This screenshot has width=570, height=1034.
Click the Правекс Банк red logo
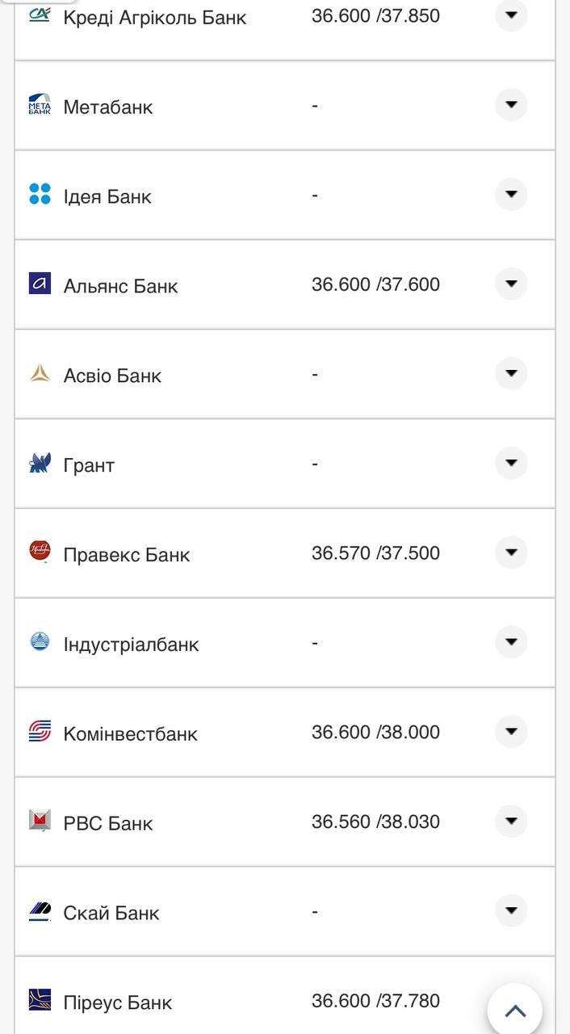tap(40, 552)
